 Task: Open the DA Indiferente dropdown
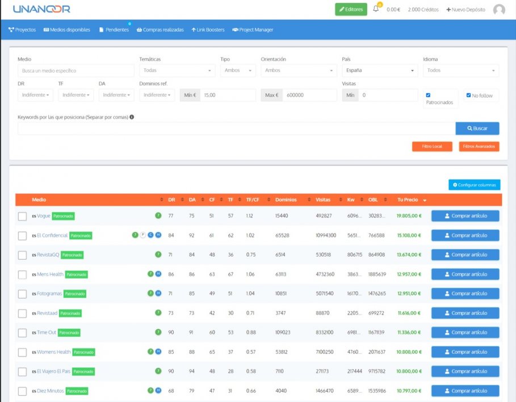pos(116,95)
